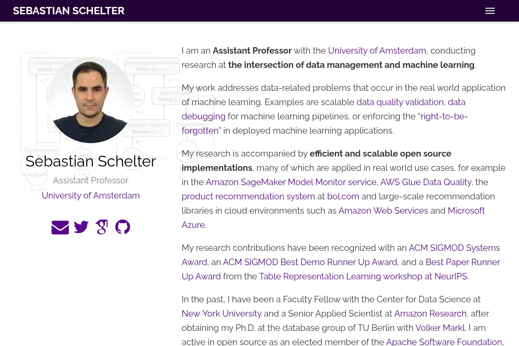Visit the Amazon Research link

(430, 314)
